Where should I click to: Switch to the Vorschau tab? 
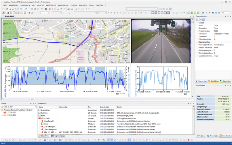pyautogui.click(x=201, y=136)
